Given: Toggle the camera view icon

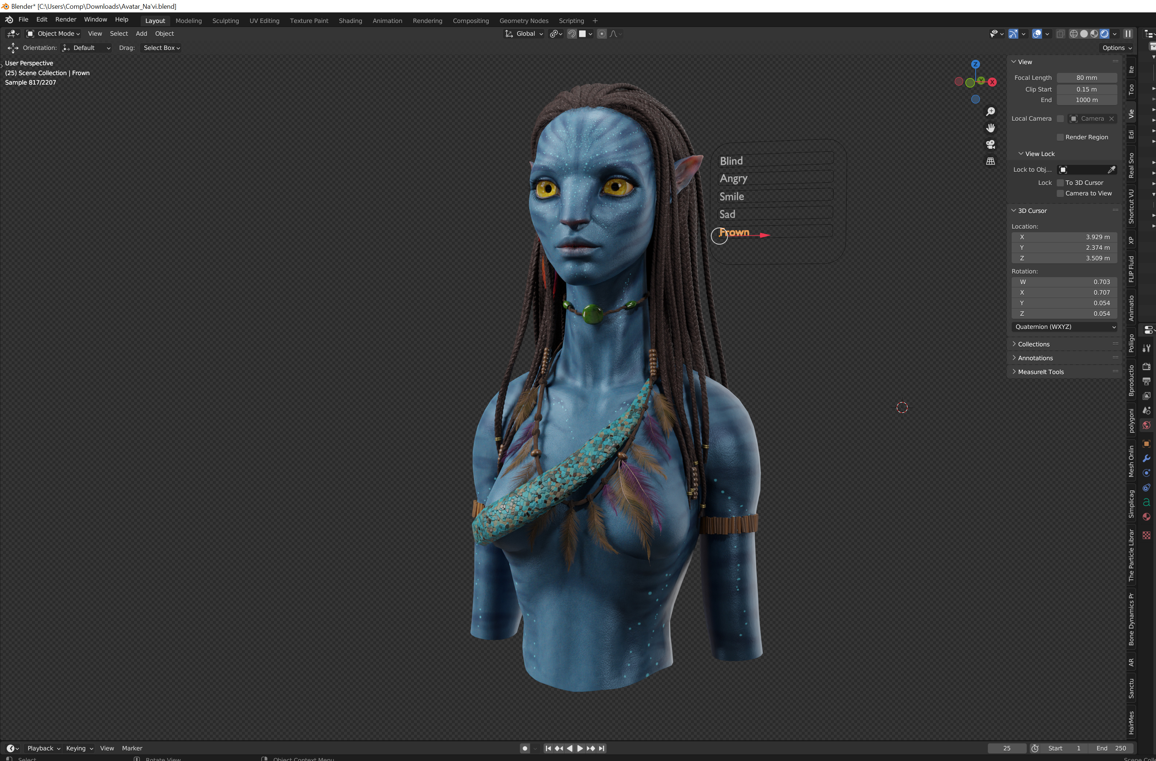Looking at the screenshot, I should pos(991,144).
